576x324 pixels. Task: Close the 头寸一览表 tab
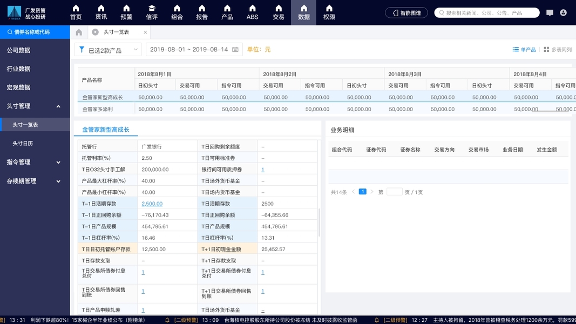tap(145, 32)
